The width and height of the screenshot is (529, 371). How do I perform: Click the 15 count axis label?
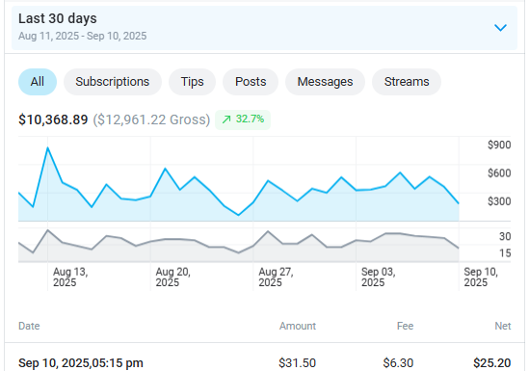(x=505, y=252)
